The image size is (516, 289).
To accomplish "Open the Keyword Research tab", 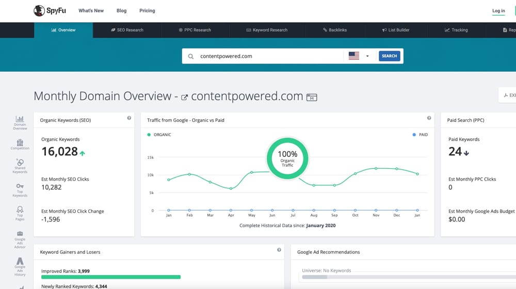I will pyautogui.click(x=267, y=30).
